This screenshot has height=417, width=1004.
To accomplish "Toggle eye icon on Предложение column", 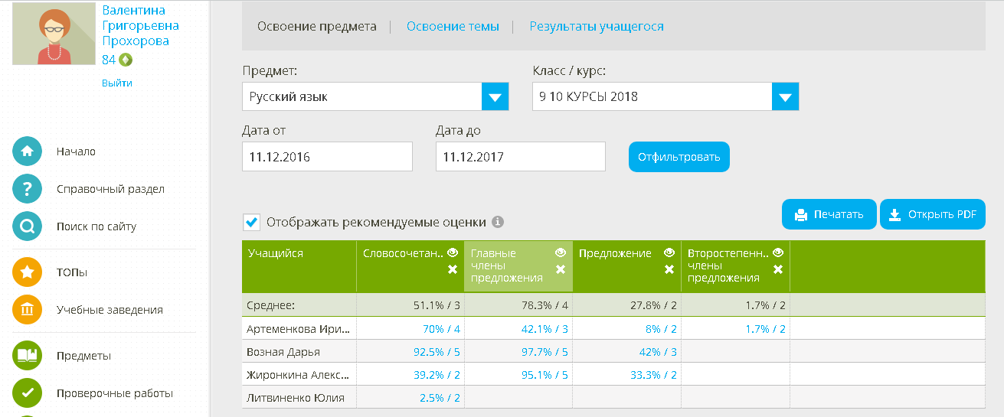I will (x=669, y=252).
